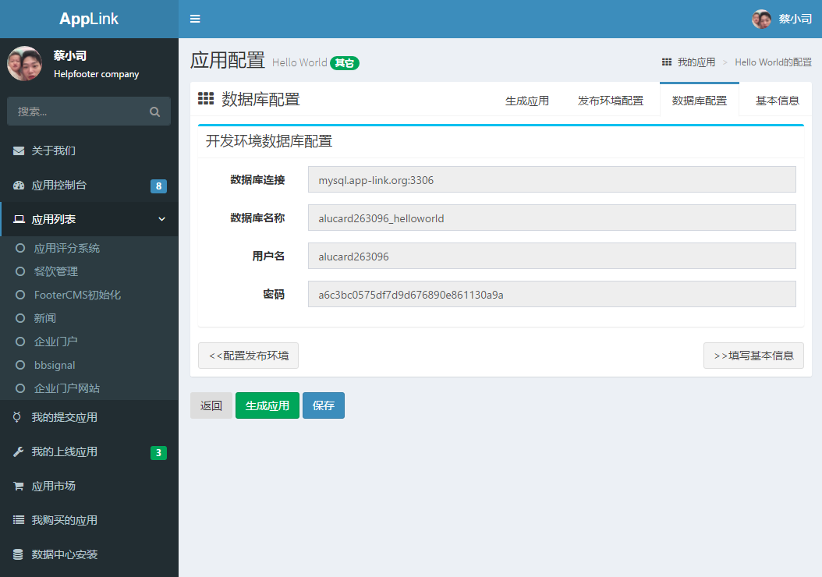The height and width of the screenshot is (577, 822).
Task: Open the bbsignal app entry
Action: (x=89, y=365)
